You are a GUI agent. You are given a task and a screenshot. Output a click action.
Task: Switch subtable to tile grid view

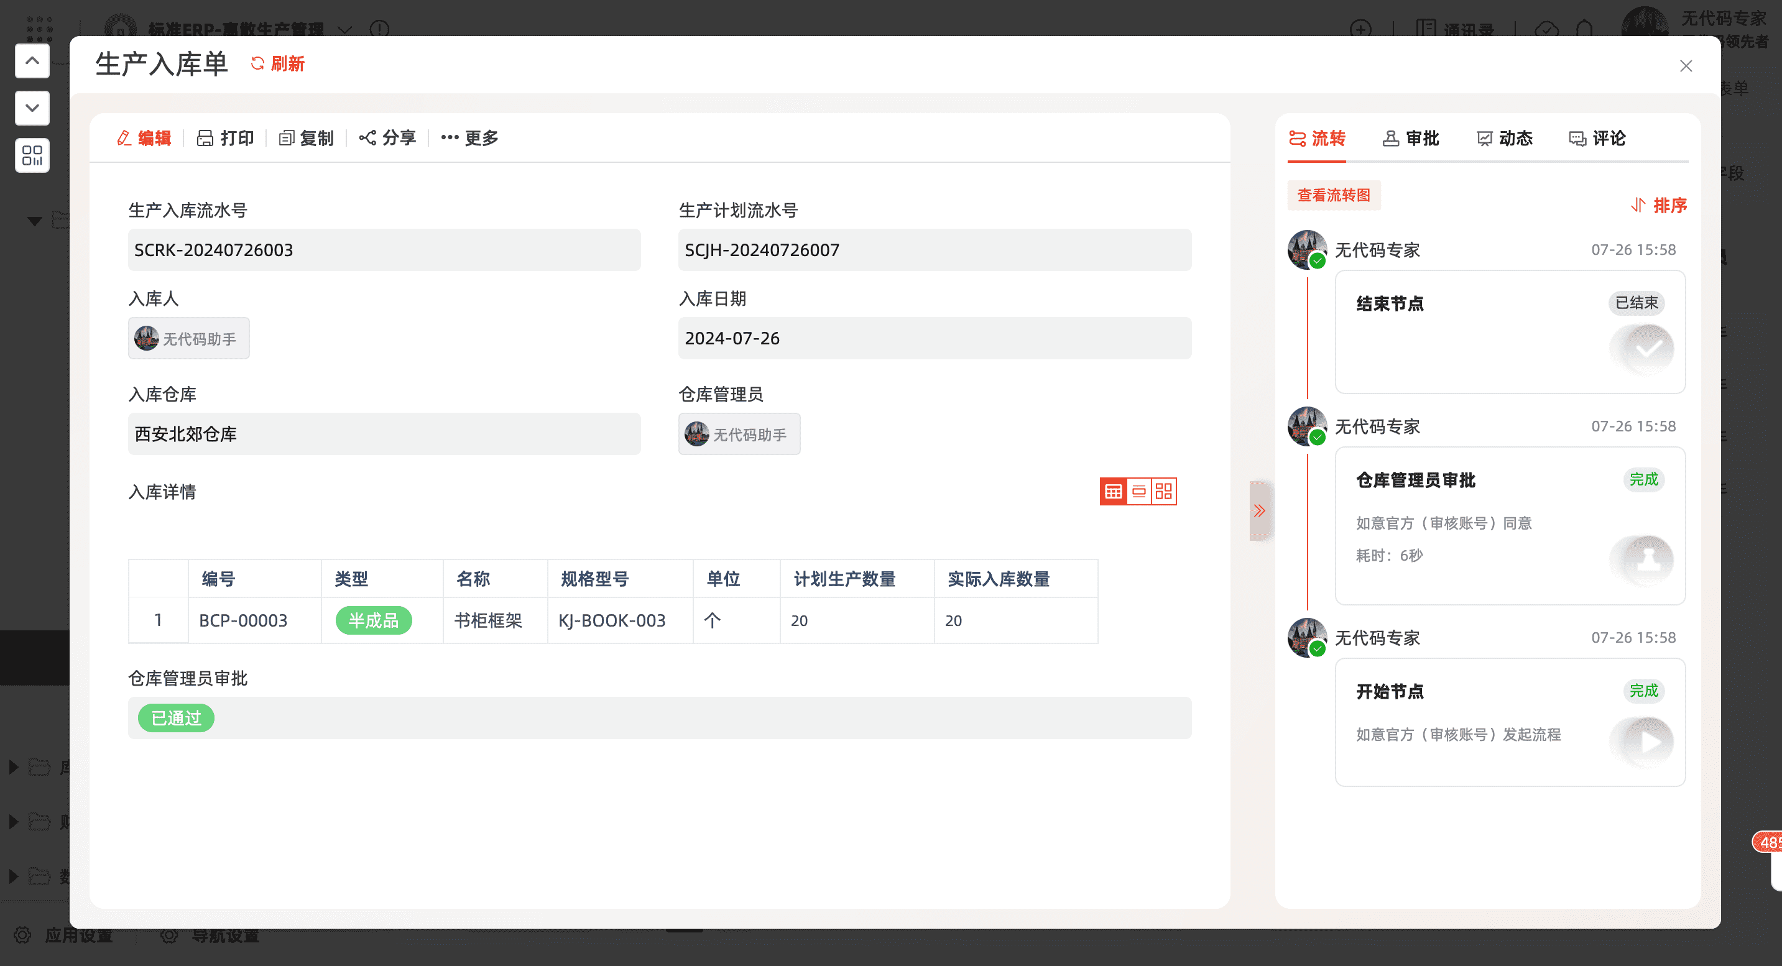pos(1163,492)
